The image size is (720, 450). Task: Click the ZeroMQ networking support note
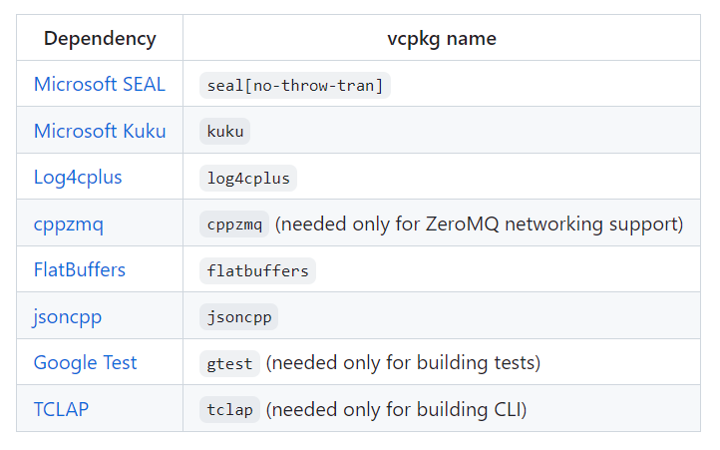[479, 224]
